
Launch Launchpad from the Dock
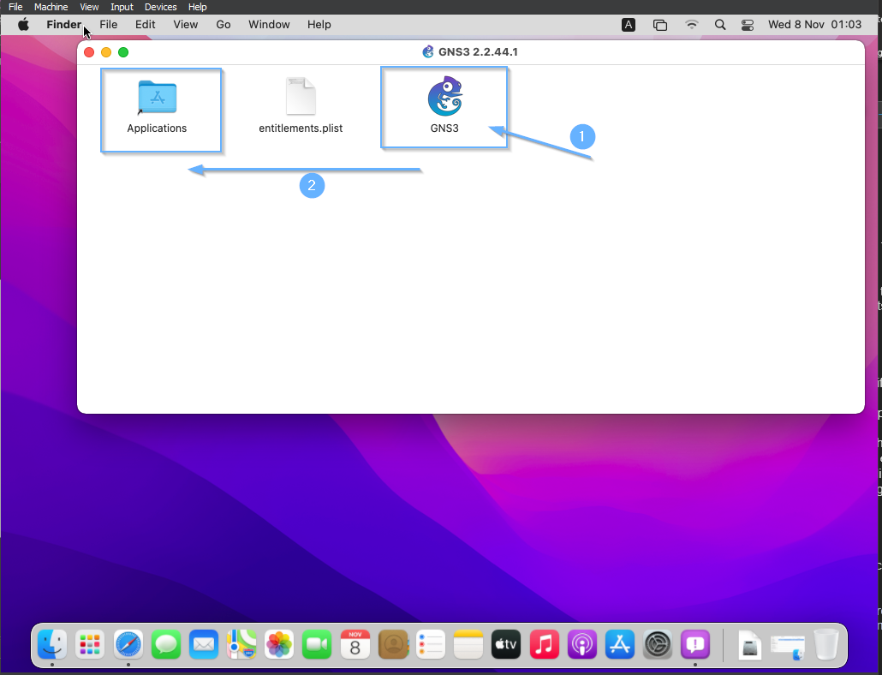point(90,643)
